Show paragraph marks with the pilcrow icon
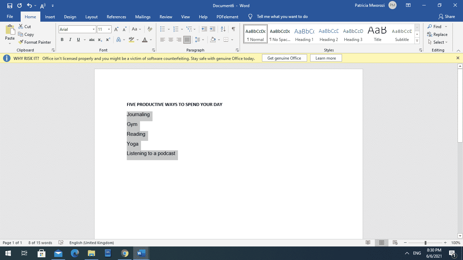This screenshot has width=463, height=260. (x=233, y=29)
